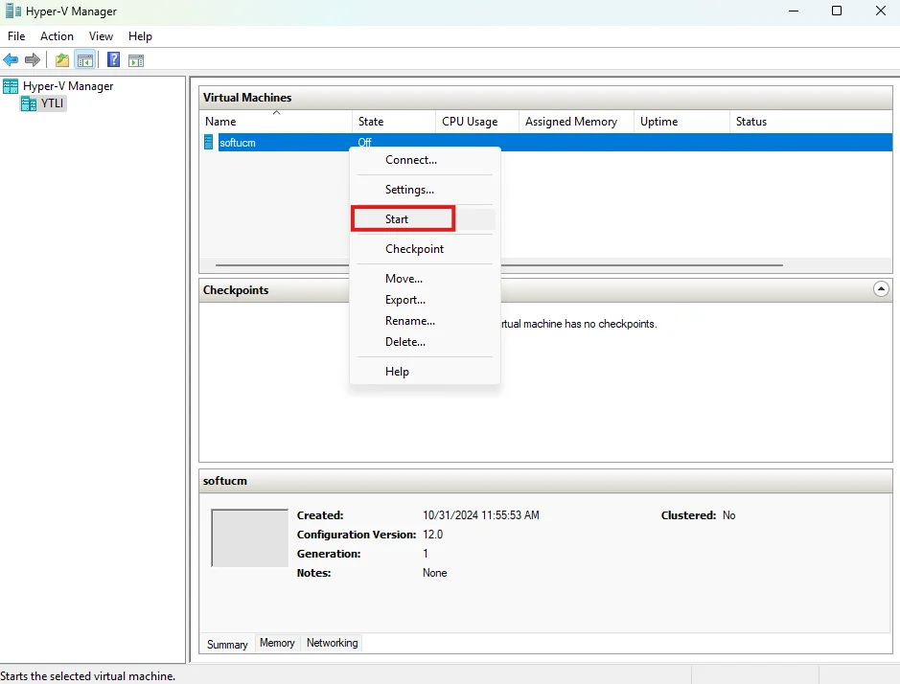Click the Clustered value No
The width and height of the screenshot is (900, 684).
coord(729,515)
